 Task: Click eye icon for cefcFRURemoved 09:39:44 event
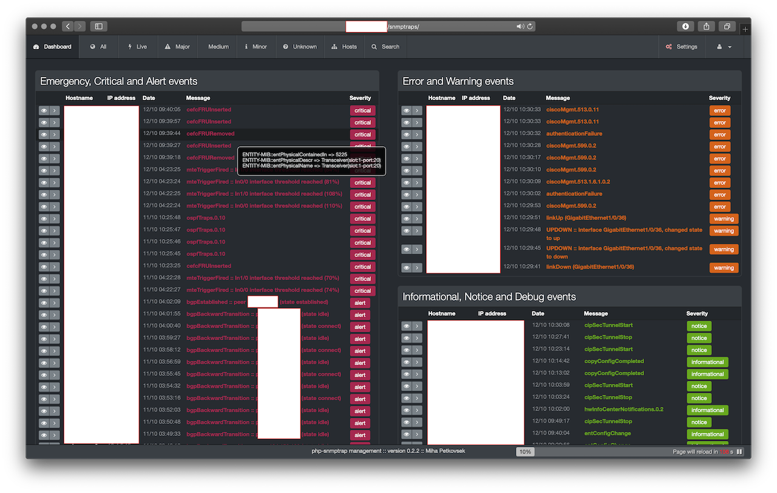click(x=44, y=135)
